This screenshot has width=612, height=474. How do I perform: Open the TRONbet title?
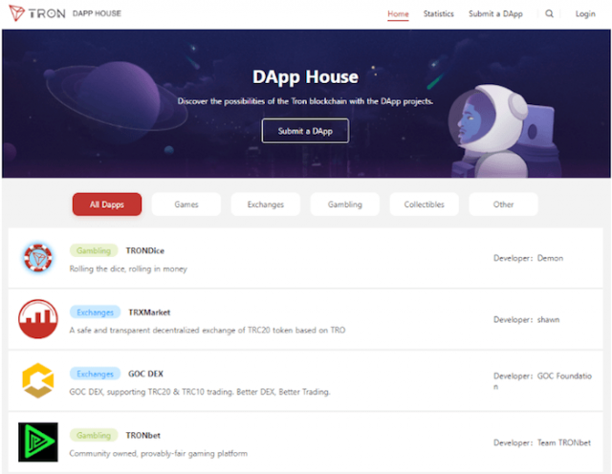click(x=142, y=436)
